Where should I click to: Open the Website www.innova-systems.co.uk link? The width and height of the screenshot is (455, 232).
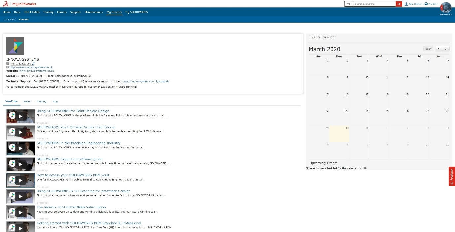click(37, 71)
